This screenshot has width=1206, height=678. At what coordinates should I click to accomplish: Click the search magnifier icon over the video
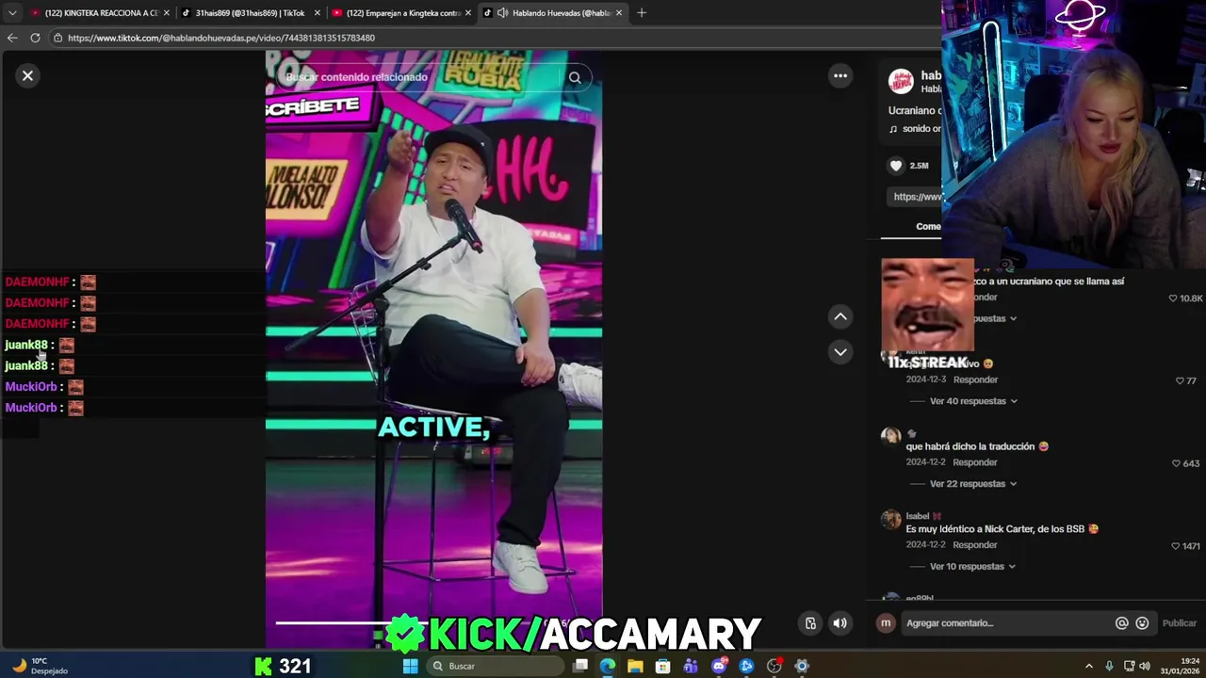[575, 77]
